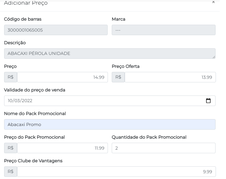
Task: Close the Adicionar Preço dialog
Action: pos(213,2)
